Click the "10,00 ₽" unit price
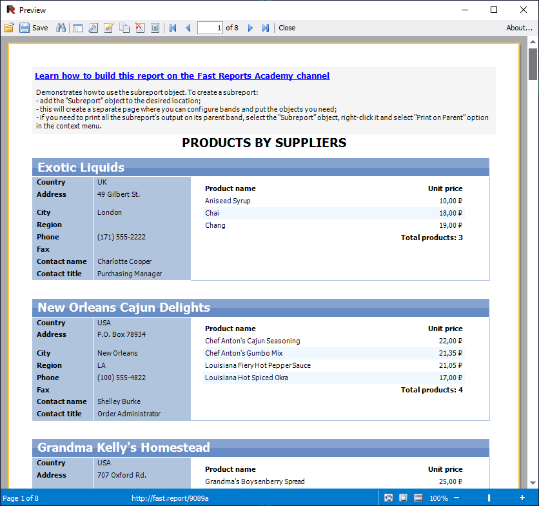This screenshot has width=539, height=506. [x=451, y=201]
